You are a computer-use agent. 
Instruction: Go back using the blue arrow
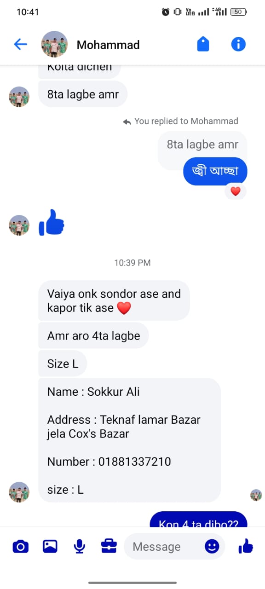[21, 44]
